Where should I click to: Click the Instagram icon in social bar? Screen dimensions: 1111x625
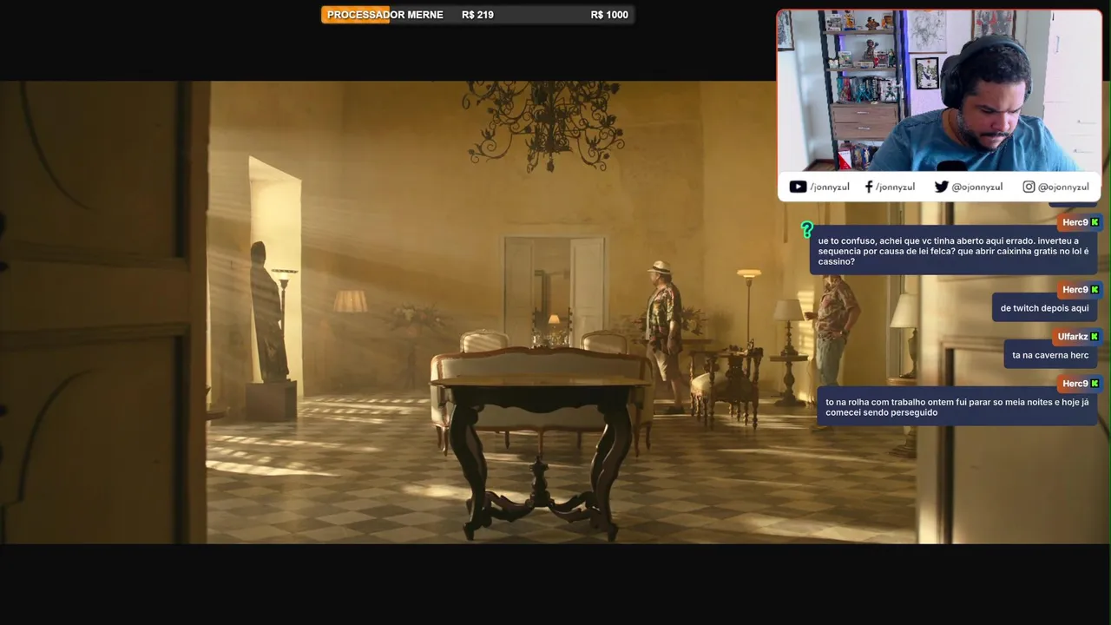click(1029, 187)
